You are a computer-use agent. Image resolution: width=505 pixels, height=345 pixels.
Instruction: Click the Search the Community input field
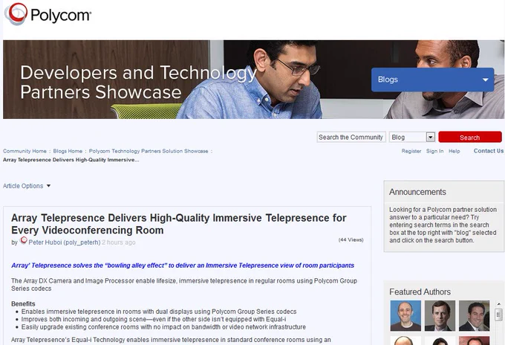click(x=351, y=137)
